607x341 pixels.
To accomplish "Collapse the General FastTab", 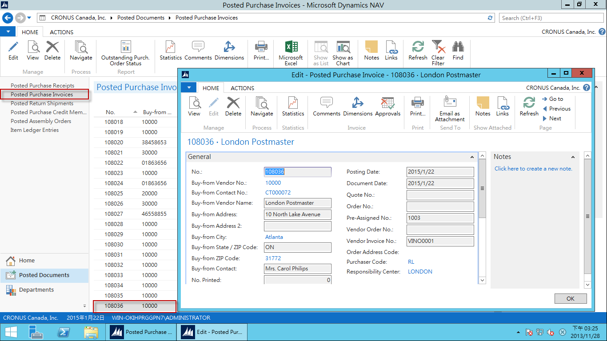I will point(472,157).
